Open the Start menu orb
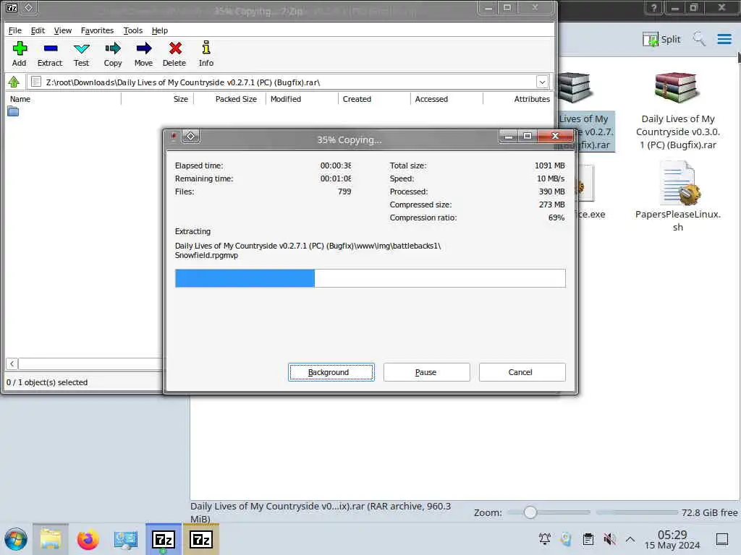The width and height of the screenshot is (741, 555). tap(16, 539)
